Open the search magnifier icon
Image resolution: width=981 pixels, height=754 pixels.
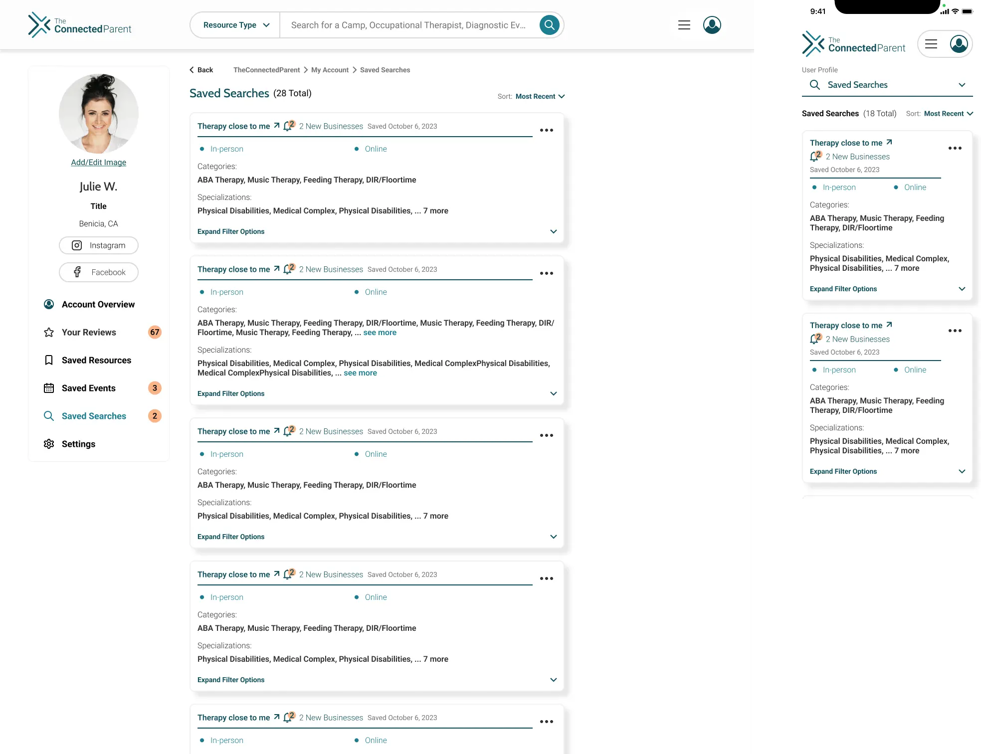(549, 24)
